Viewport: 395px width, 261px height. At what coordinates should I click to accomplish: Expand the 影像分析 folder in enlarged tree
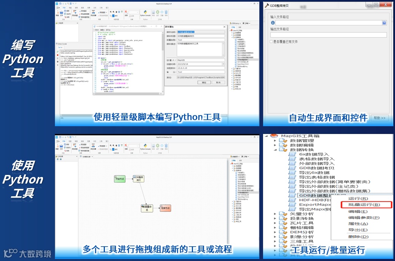(x=275, y=236)
